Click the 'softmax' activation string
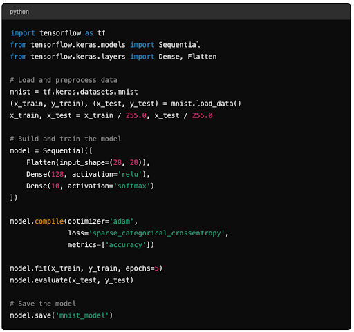 coord(132,186)
